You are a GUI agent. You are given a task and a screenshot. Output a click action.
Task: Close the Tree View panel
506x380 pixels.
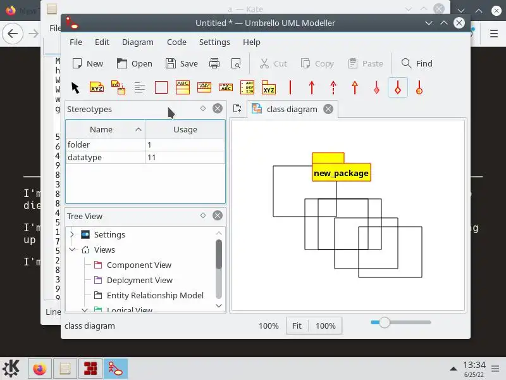(x=218, y=215)
